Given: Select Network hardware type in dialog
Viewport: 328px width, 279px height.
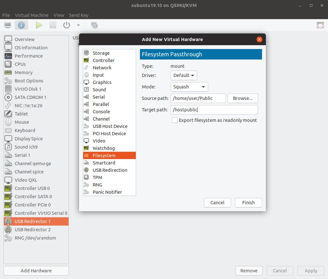Looking at the screenshot, I should [x=102, y=68].
